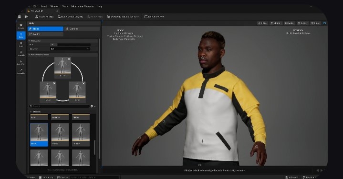Click the previous-frame playback arrow

318,170
